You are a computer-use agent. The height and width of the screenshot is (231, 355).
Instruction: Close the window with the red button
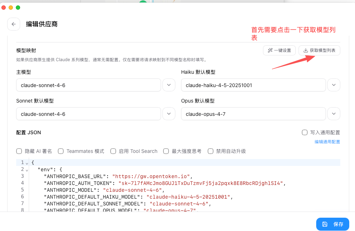pyautogui.click(x=4, y=8)
